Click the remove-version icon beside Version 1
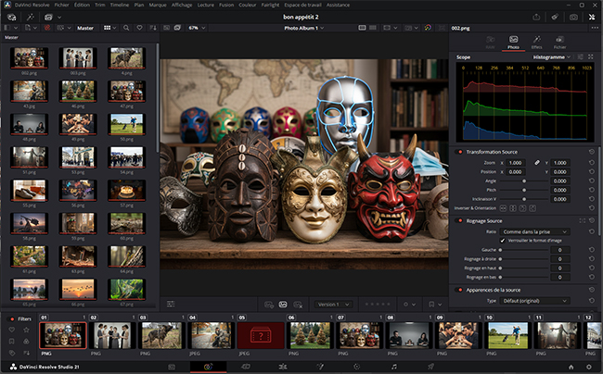This screenshot has width=603, height=374. point(298,305)
